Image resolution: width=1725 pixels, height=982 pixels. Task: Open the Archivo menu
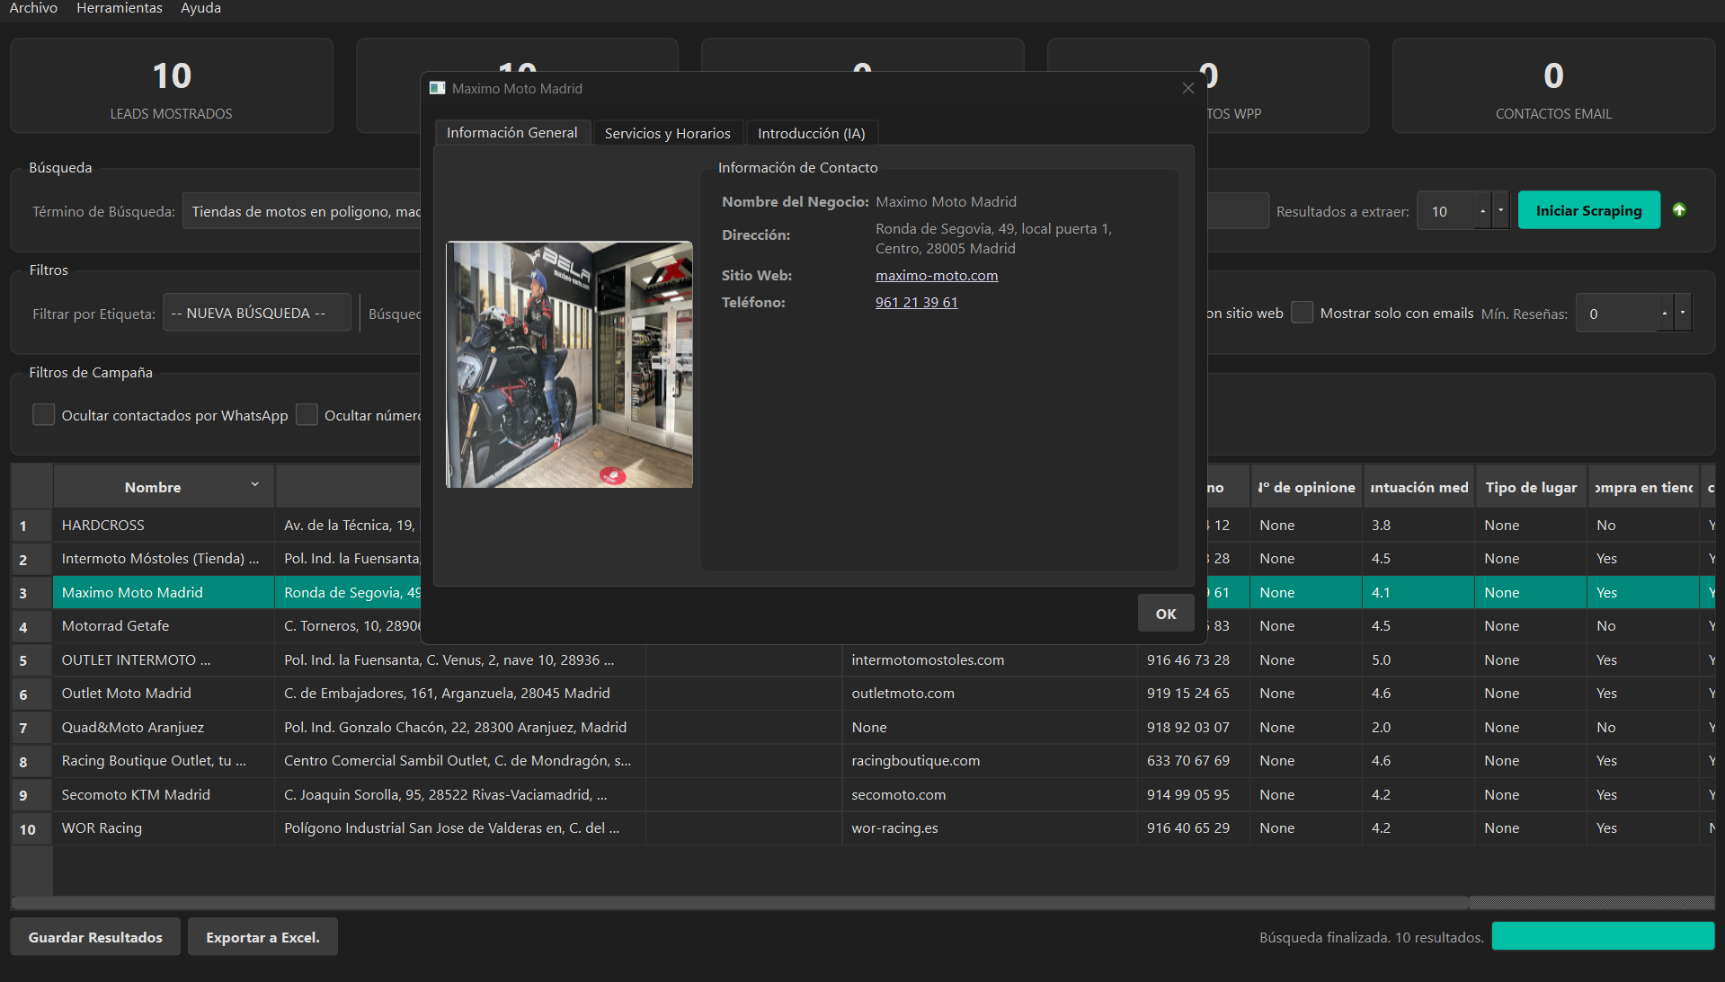coord(33,8)
